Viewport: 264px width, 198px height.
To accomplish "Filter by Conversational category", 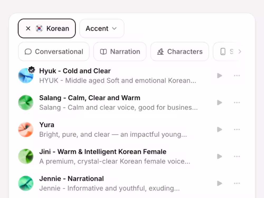I will point(54,51).
